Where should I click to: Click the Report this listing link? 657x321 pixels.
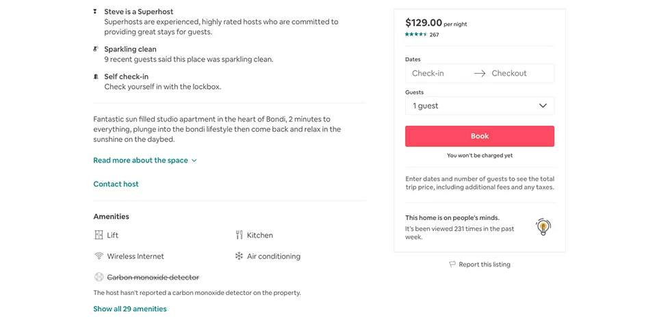tap(485, 264)
